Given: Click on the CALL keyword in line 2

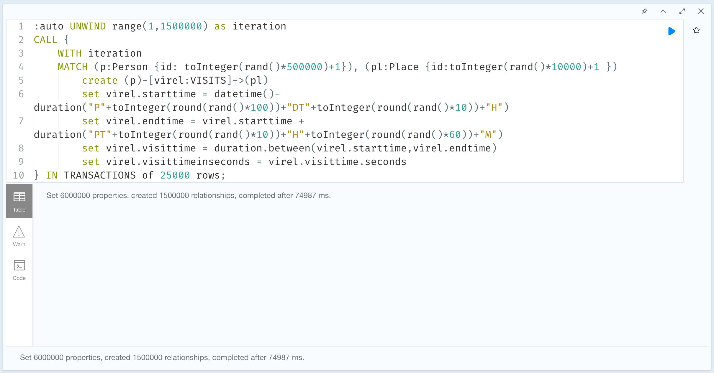Looking at the screenshot, I should click(x=45, y=40).
